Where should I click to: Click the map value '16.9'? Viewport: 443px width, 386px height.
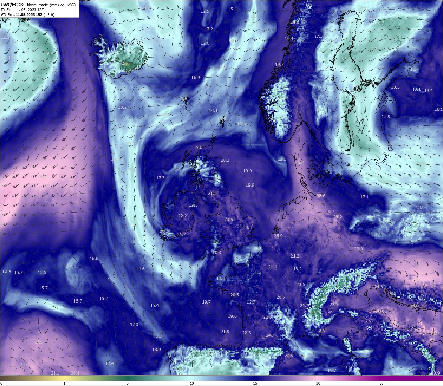coord(196,78)
